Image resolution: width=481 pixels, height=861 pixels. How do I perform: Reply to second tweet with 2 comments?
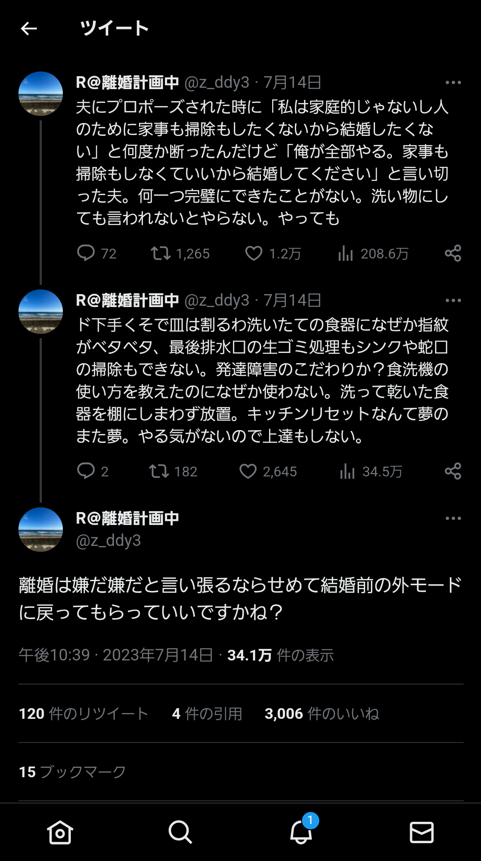pos(86,471)
